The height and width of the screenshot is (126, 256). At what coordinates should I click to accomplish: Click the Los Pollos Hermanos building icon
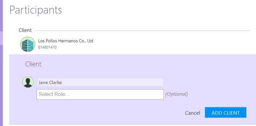tap(28, 44)
